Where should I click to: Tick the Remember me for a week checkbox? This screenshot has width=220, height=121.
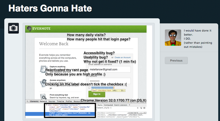89,88
